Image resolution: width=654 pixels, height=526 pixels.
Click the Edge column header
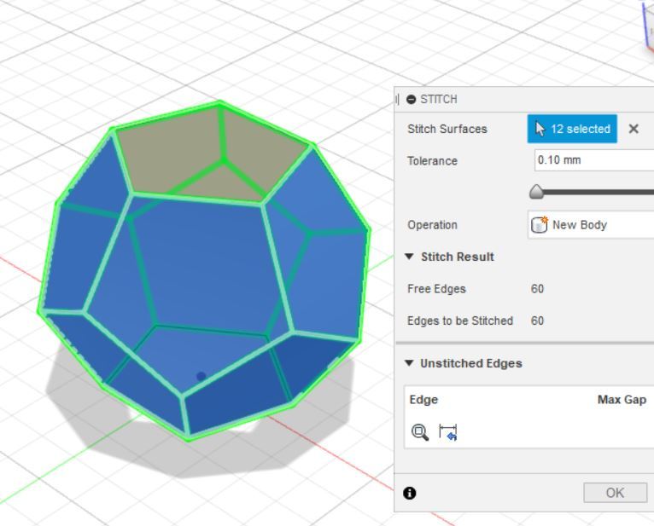[x=423, y=400]
